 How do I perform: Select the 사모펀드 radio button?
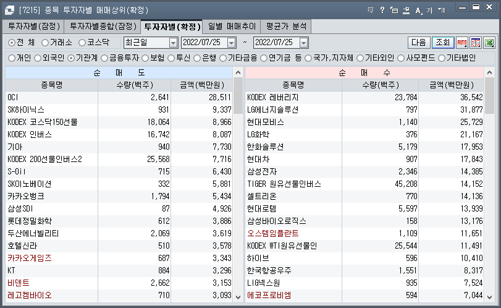coord(401,58)
